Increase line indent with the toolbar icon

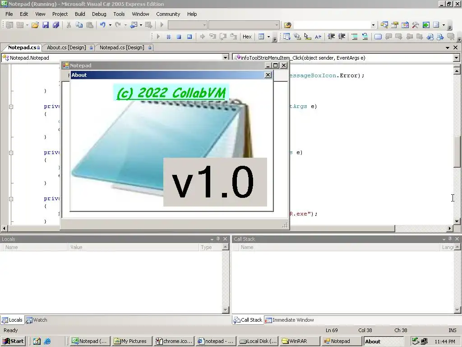(x=342, y=37)
